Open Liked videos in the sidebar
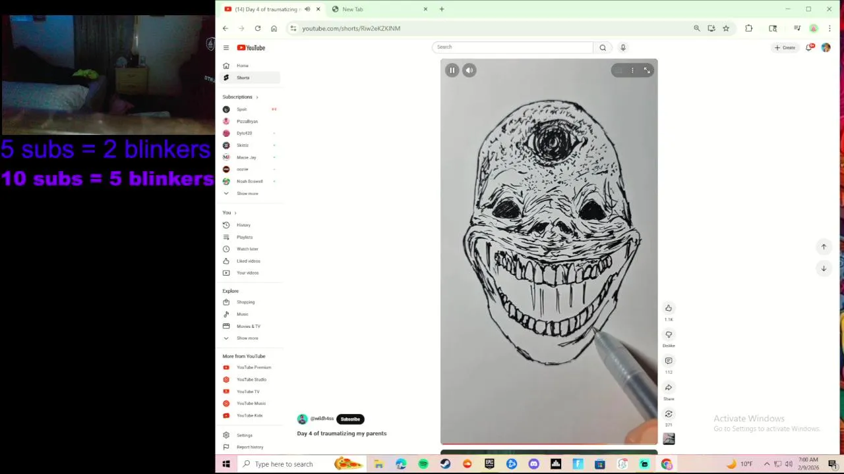Viewport: 844px width, 474px height. 251,261
